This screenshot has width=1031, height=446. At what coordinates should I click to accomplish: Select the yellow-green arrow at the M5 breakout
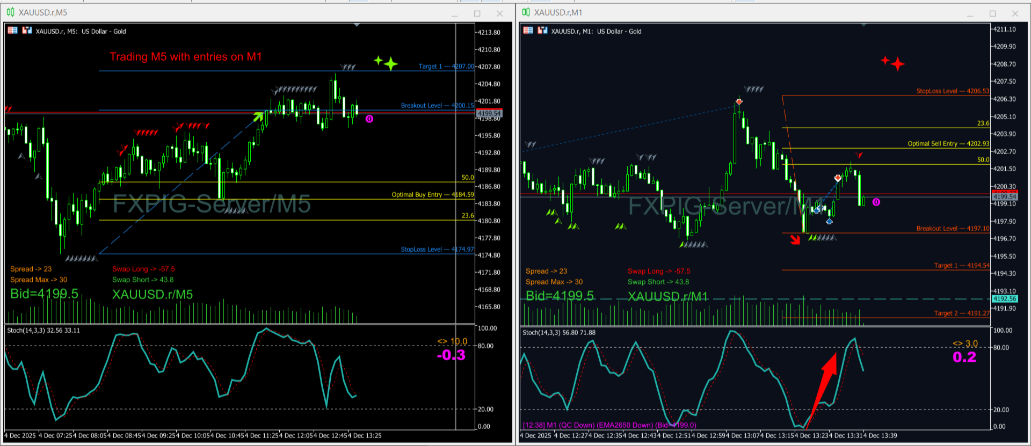[258, 116]
